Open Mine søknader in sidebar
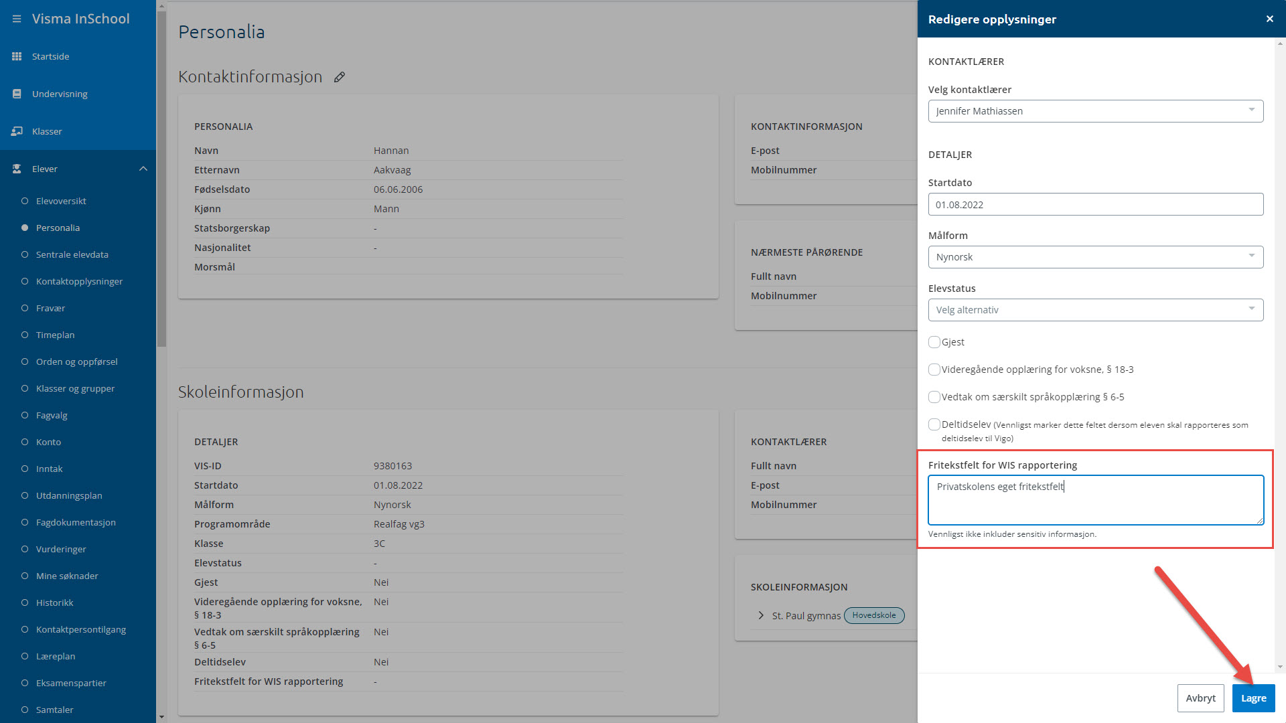1286x723 pixels. [67, 576]
